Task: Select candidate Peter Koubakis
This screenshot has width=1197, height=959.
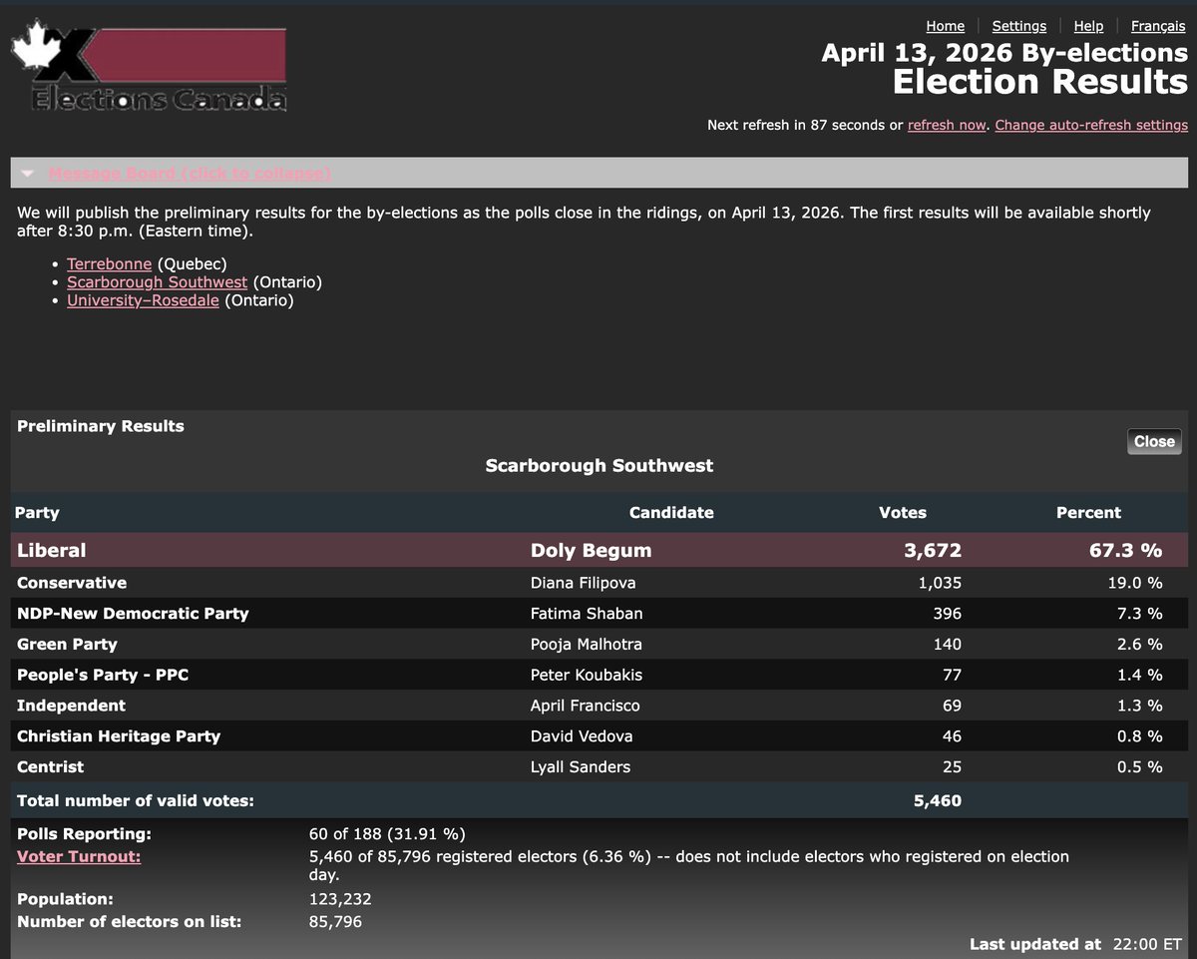Action: point(587,675)
